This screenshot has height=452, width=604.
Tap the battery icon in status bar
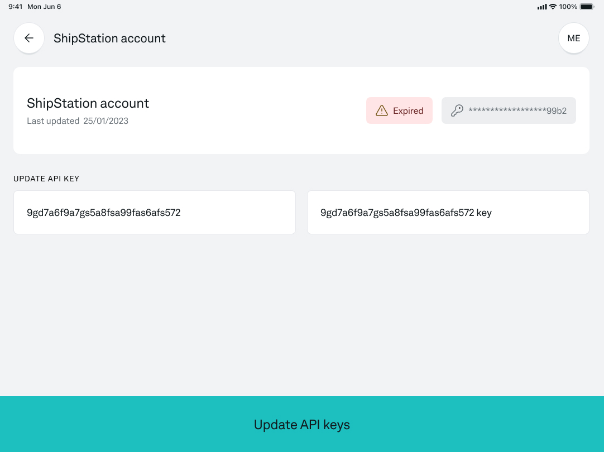pyautogui.click(x=587, y=7)
